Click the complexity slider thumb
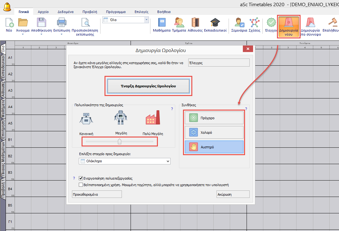339x231 pixels. (119, 142)
